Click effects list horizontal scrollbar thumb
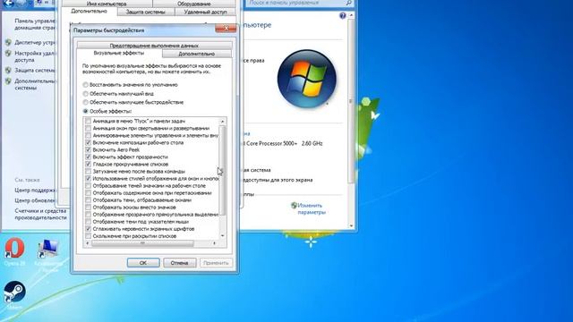Image resolution: width=573 pixels, height=322 pixels. tap(142, 243)
